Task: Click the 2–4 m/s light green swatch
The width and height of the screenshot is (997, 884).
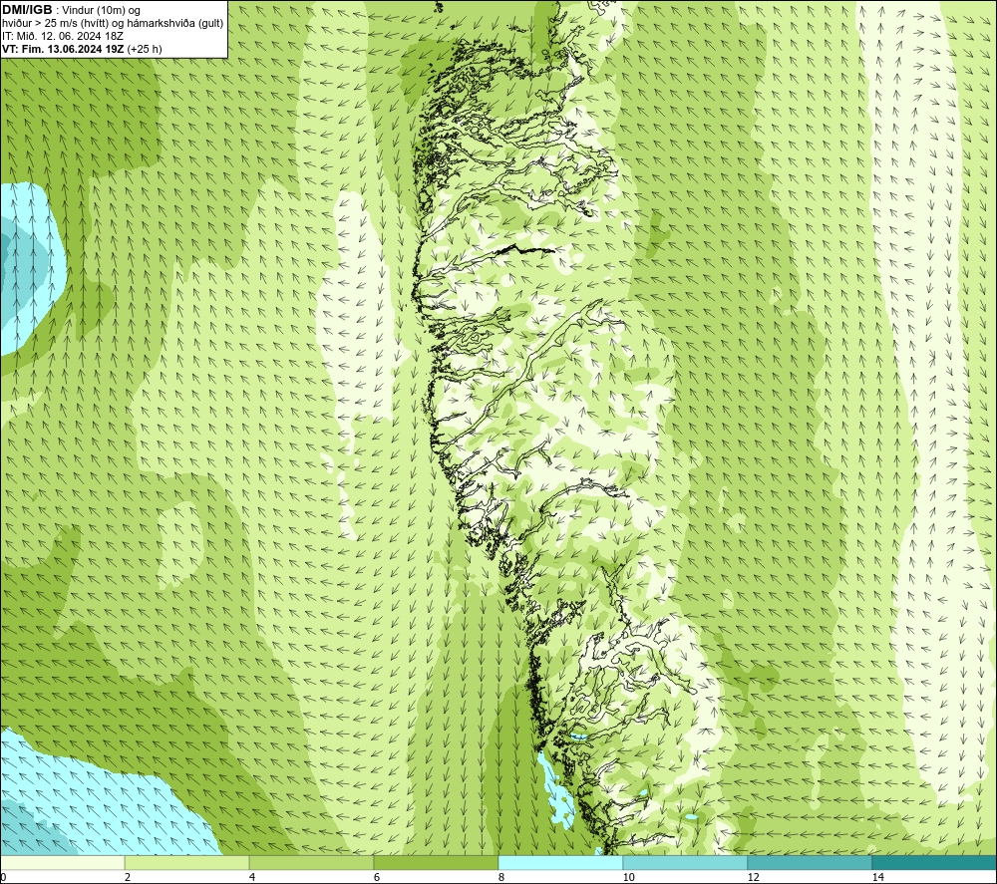Action: coord(187,862)
